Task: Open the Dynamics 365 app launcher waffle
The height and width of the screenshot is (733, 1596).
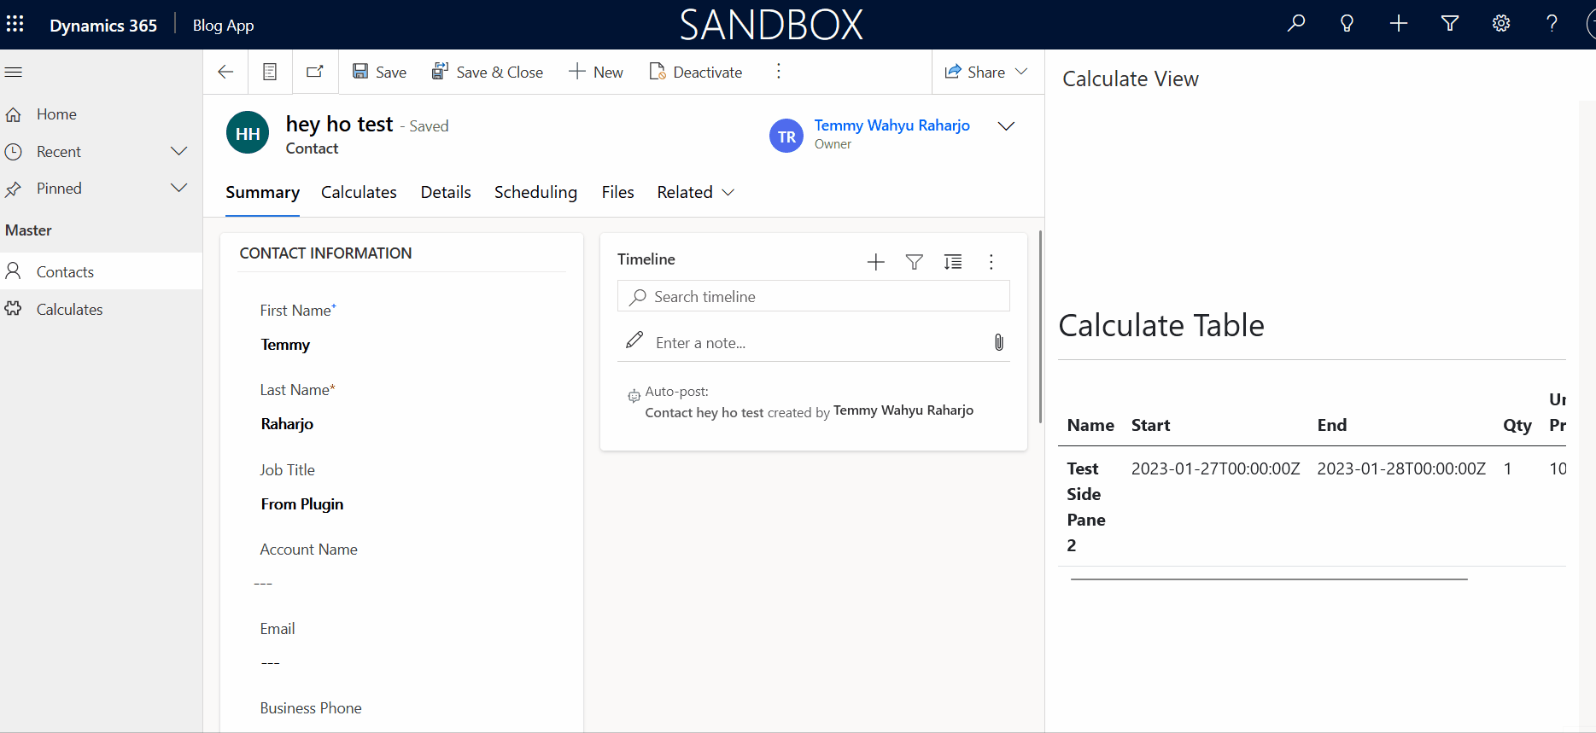Action: 15,25
